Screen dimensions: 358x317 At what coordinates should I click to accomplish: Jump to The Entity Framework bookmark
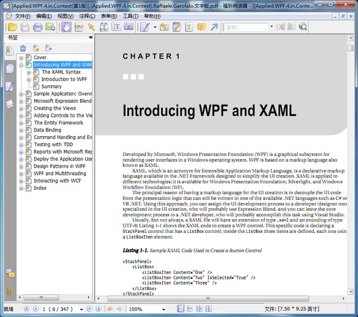(58, 122)
